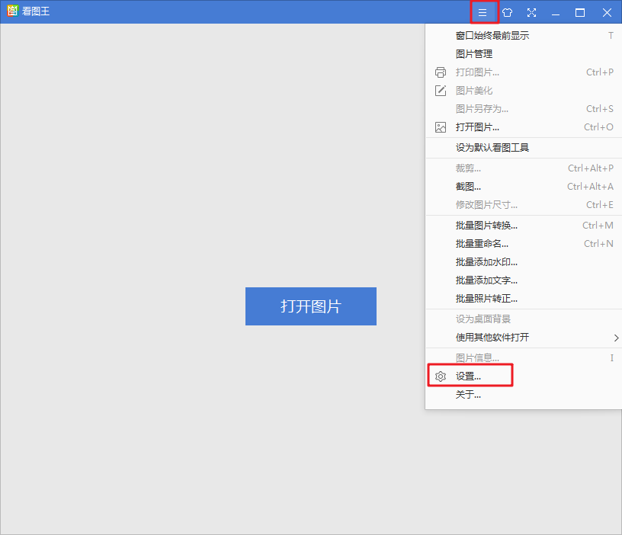This screenshot has width=622, height=535.
Task: Click the large blue 打开图片 button
Action: tap(310, 306)
